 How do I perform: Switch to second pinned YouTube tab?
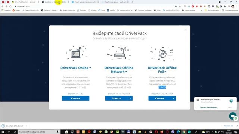coord(8,2)
